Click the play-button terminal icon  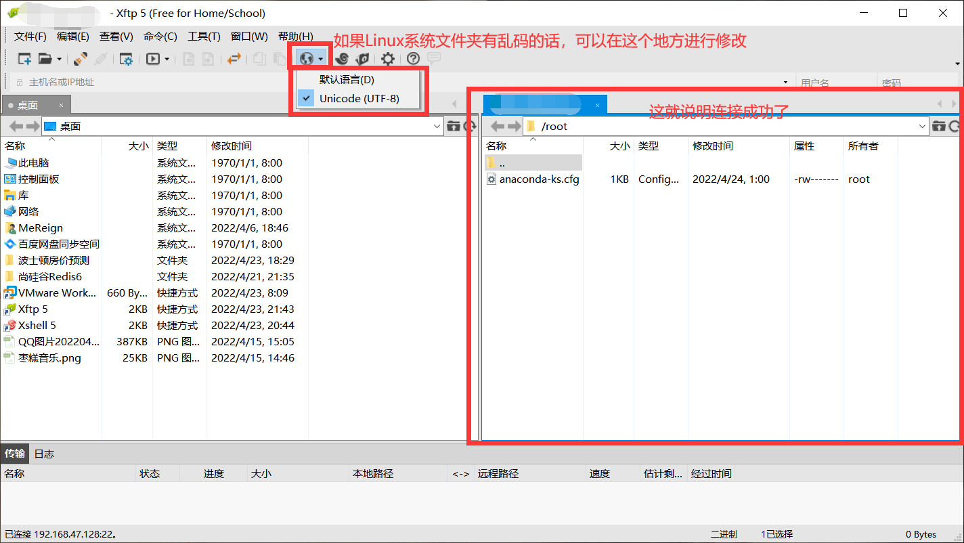(x=153, y=59)
